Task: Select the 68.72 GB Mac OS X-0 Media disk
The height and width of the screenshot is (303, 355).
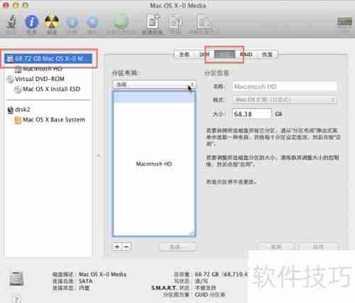Action: [x=48, y=58]
